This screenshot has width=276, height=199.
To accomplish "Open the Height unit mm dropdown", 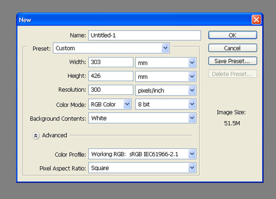I will pos(166,76).
